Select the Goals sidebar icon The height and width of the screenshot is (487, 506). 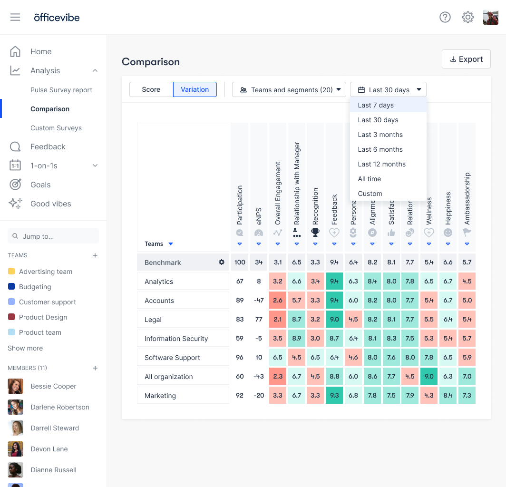[x=15, y=185]
